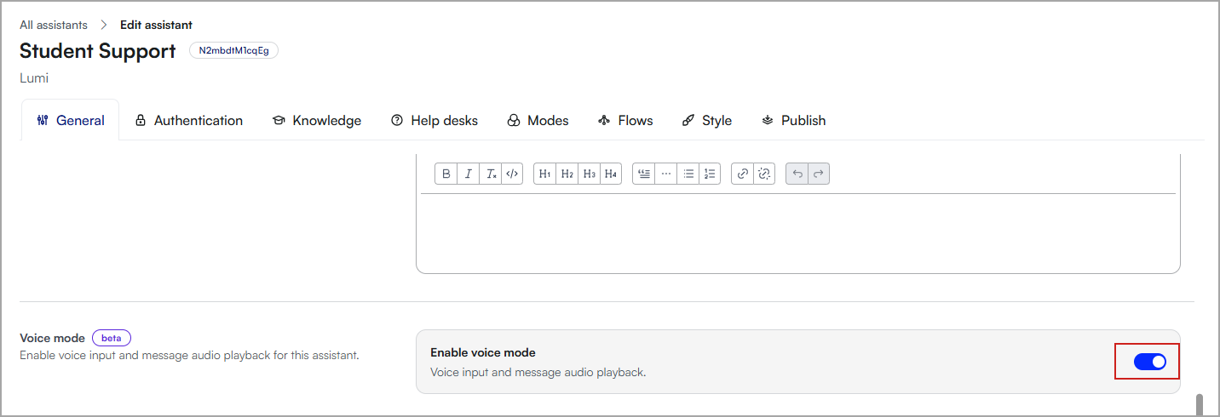
Task: Go to the Publish tab
Action: pyautogui.click(x=794, y=121)
